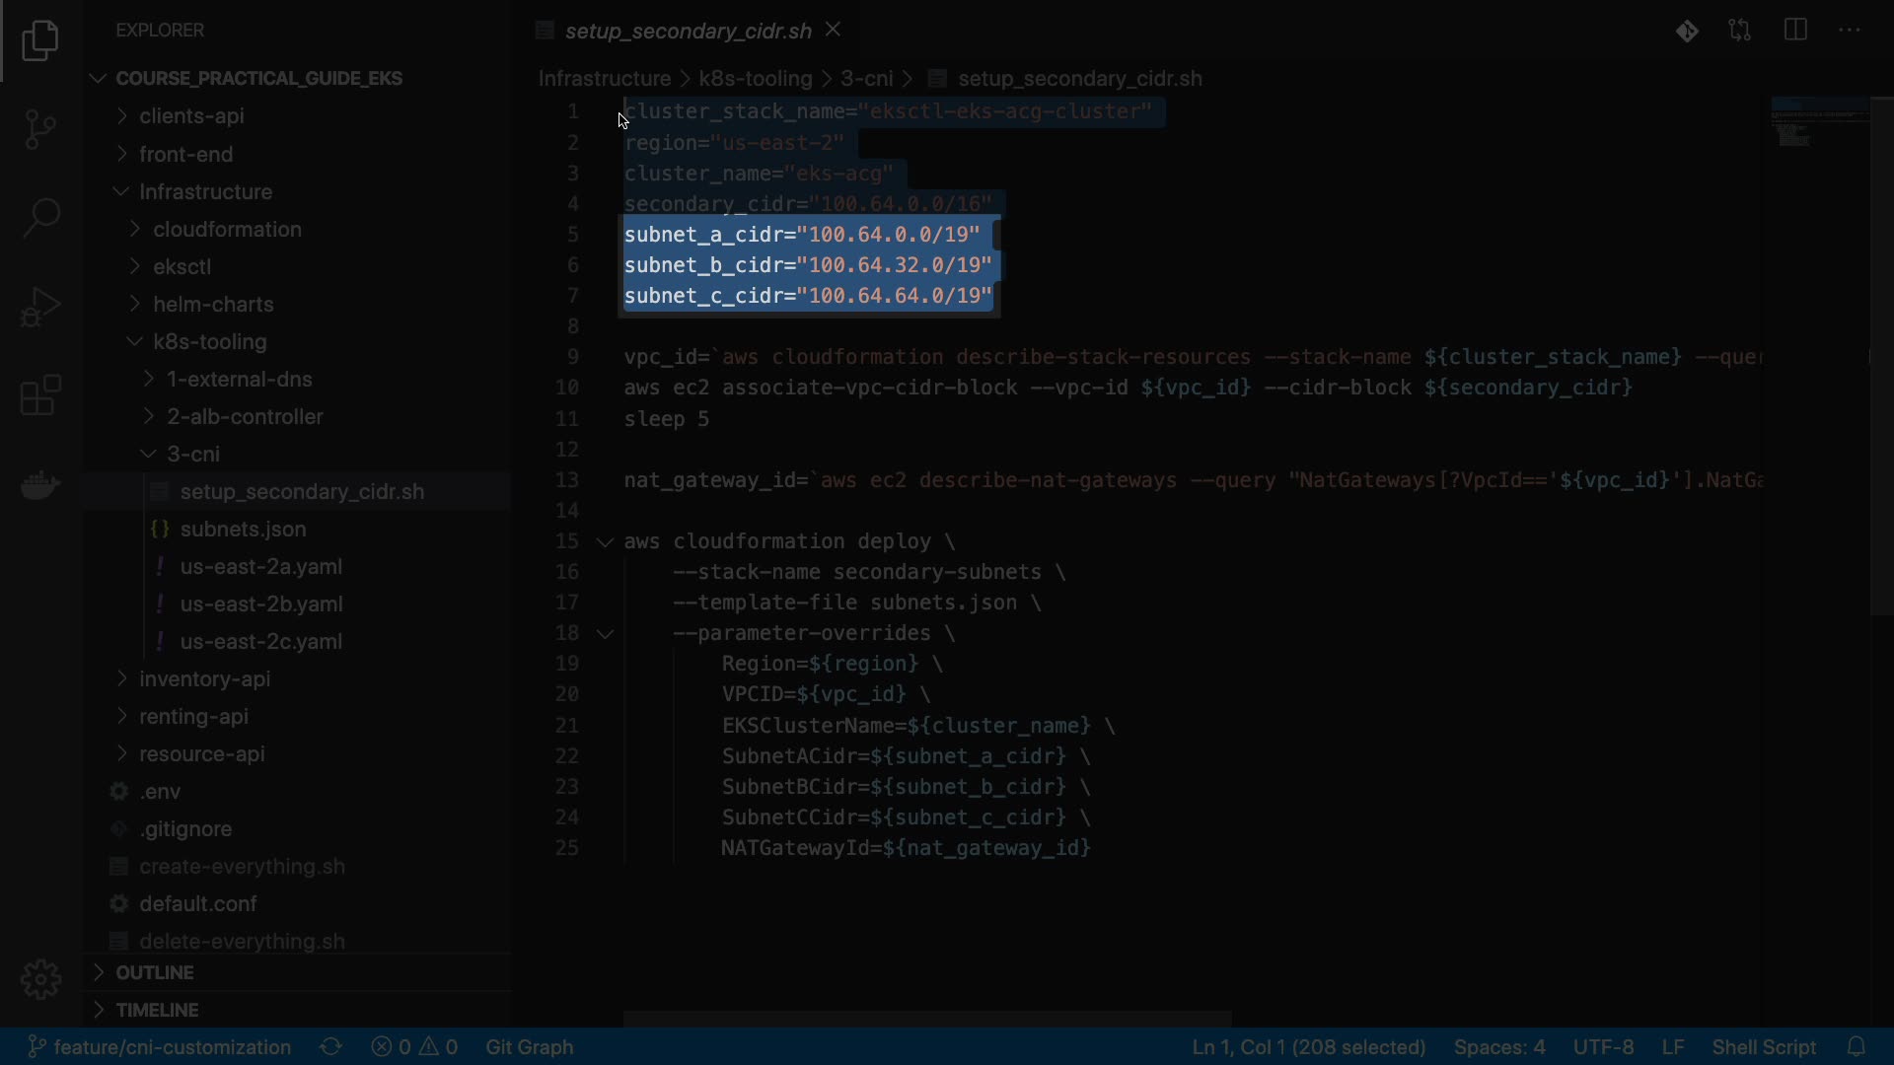Open the Search view icon

[40, 217]
